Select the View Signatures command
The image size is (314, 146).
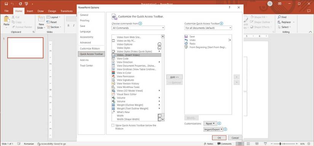click(136, 80)
